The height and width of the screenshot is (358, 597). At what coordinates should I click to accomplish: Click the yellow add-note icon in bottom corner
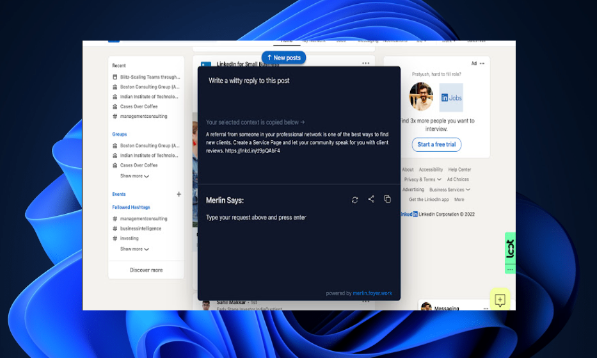click(x=500, y=300)
